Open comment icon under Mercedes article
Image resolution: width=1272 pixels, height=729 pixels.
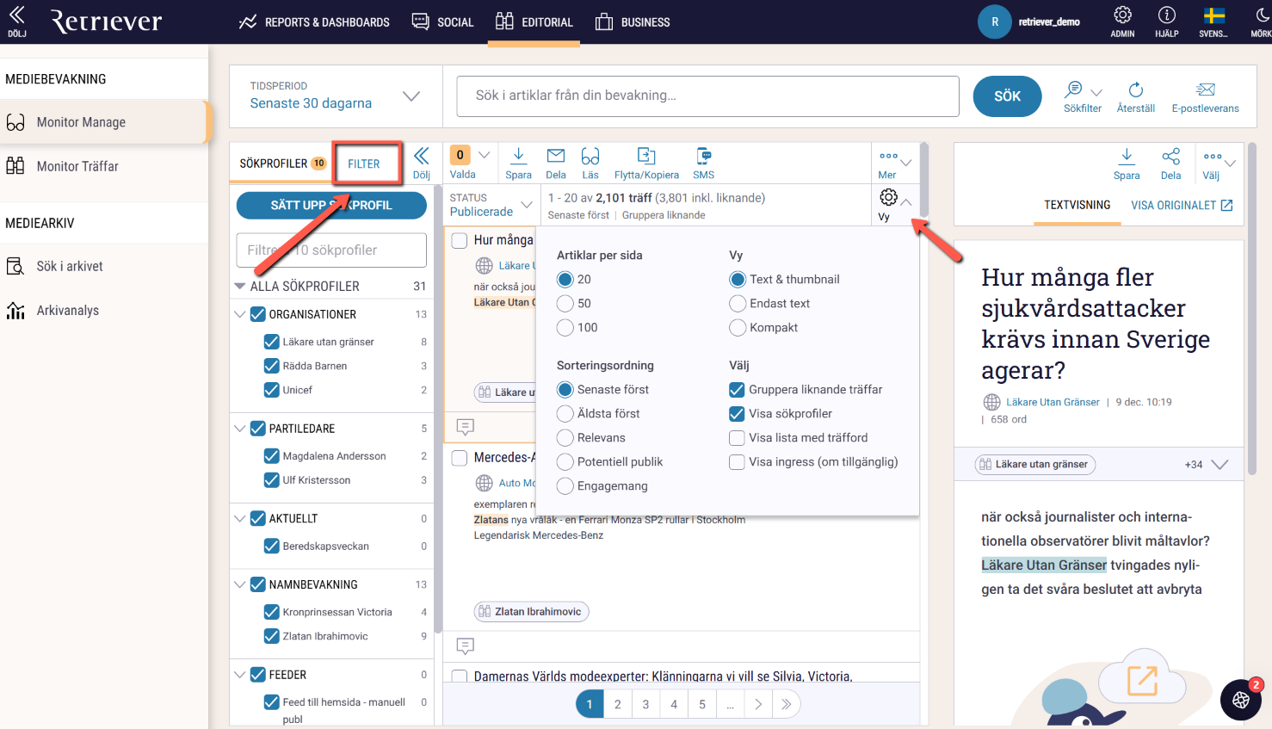465,646
